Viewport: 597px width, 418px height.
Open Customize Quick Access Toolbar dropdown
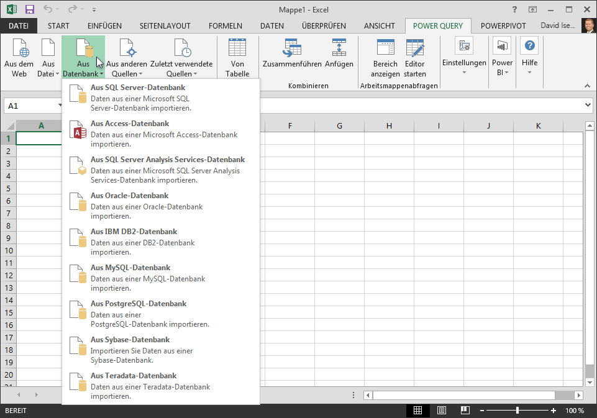[x=94, y=9]
